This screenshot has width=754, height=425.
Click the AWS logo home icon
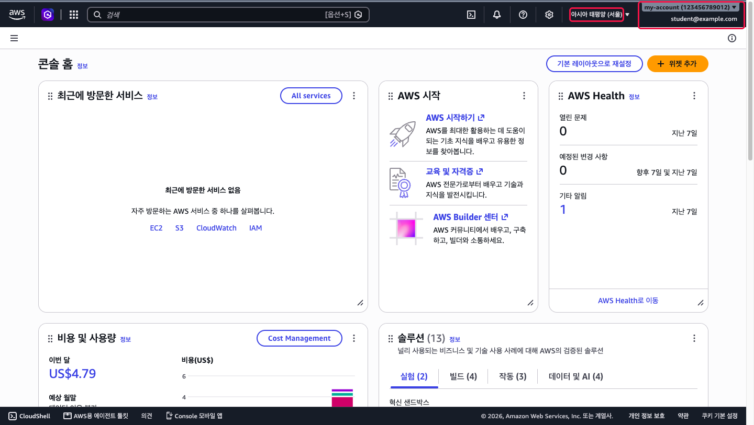tap(17, 15)
